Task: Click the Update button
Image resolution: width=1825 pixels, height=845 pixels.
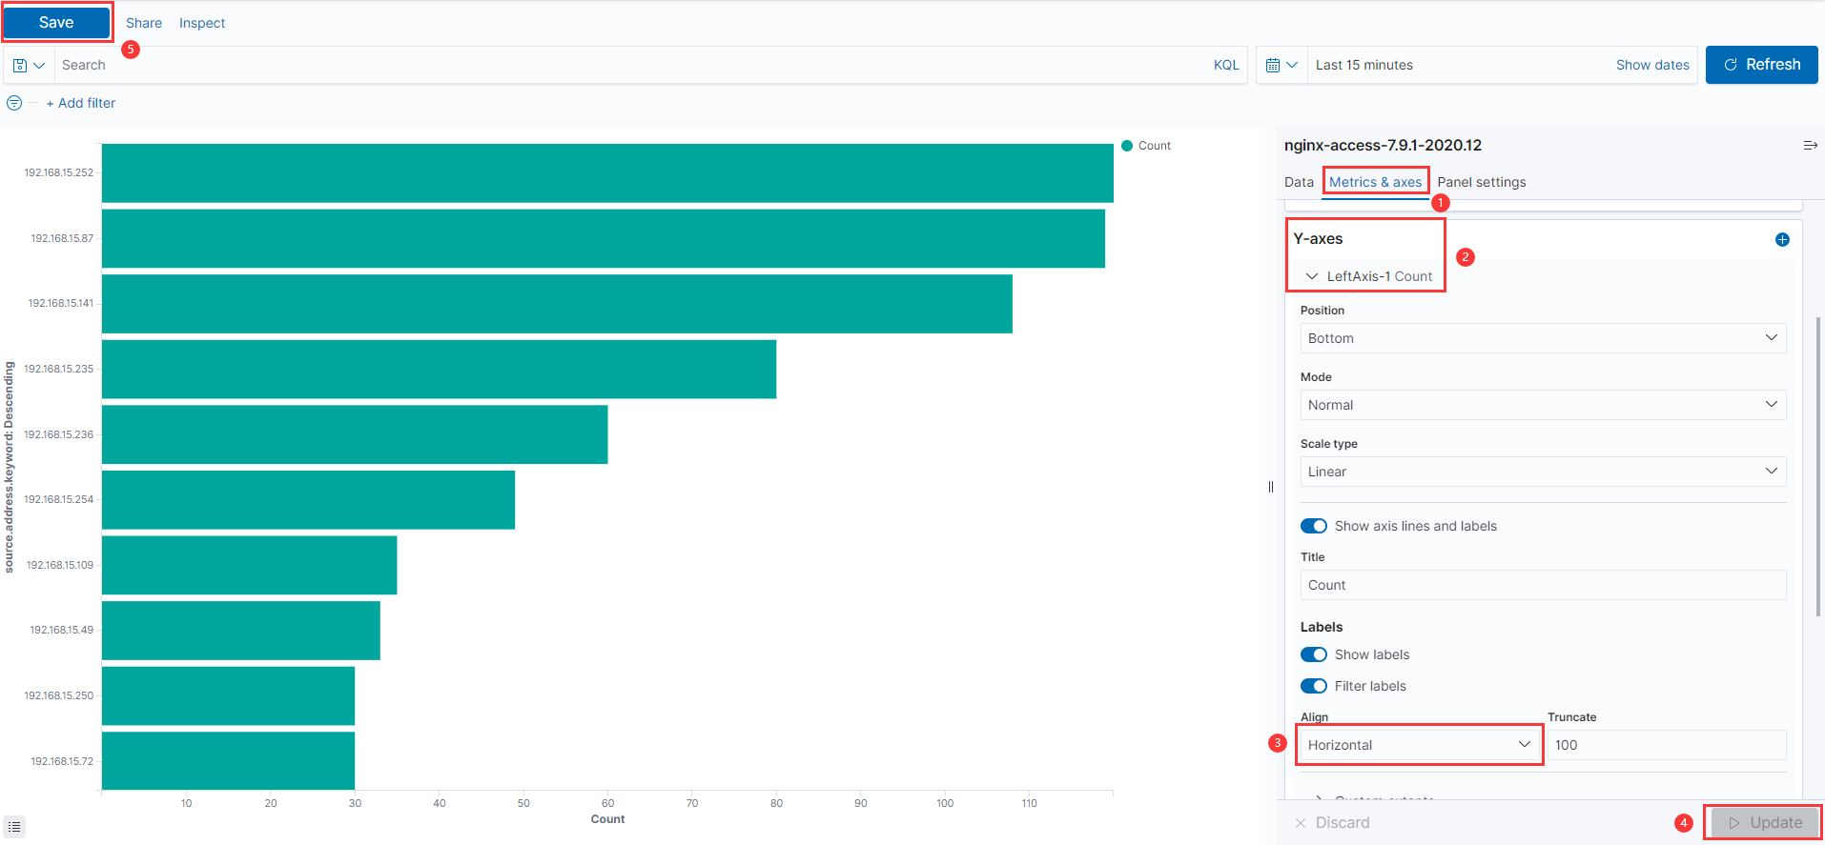Action: point(1765,822)
